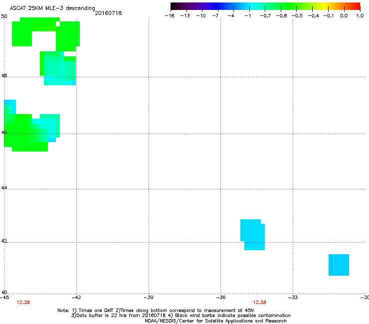Click the longitude label -36
This screenshot has width=369, height=324.
221,298
